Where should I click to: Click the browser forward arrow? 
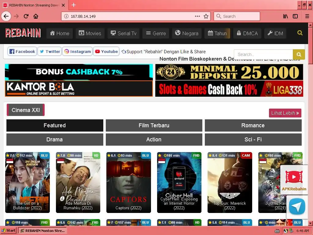17,16
